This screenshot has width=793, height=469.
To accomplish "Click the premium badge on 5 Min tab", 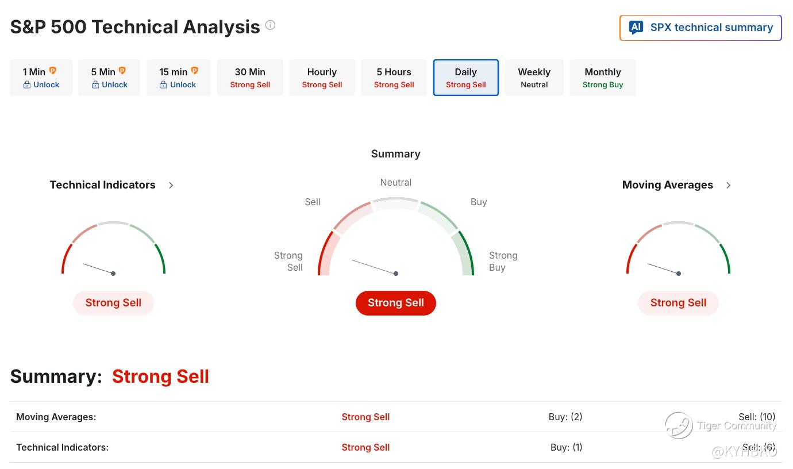I will [122, 71].
